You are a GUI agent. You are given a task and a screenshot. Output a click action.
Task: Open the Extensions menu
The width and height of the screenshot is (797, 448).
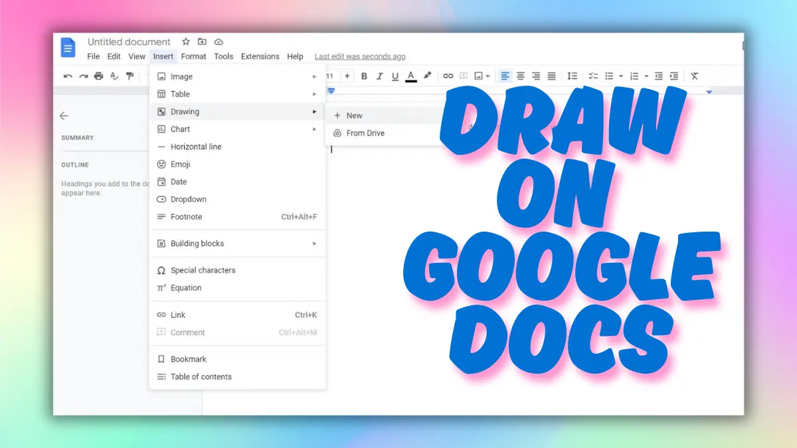pyautogui.click(x=260, y=56)
